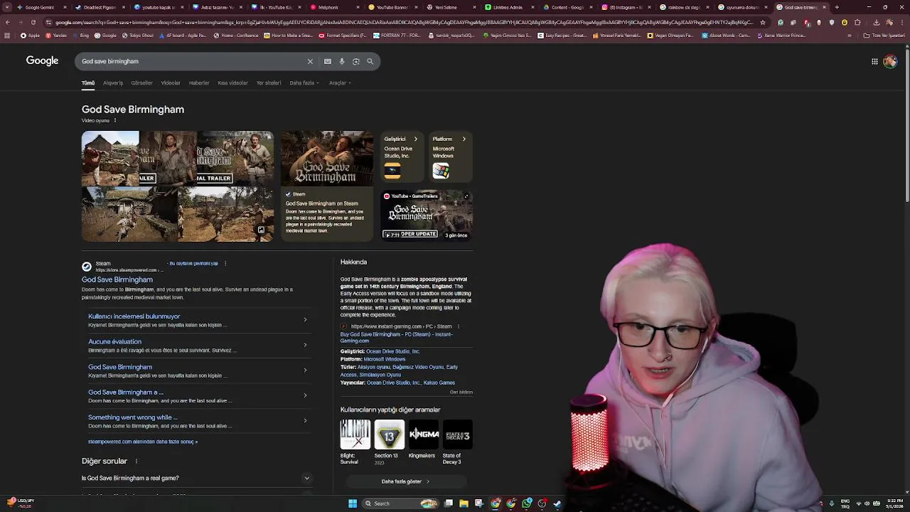
Task: Click the browser back arrow
Action: tap(8, 22)
